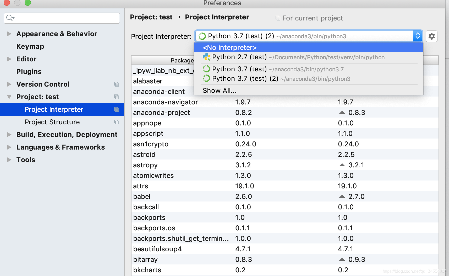Viewport: 449px width, 276px height.
Task: Choose Python 3.7 (test) python3.7 interpreter
Action: (309, 69)
